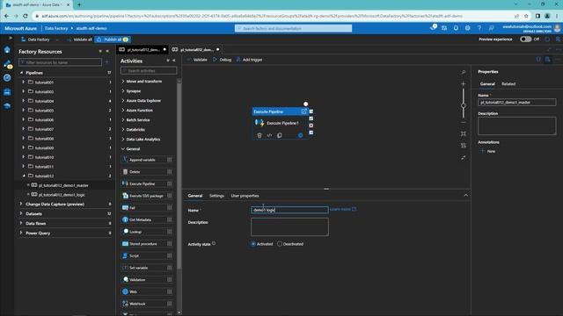Click the Web activity in General list
563x316 pixels.
click(147, 291)
